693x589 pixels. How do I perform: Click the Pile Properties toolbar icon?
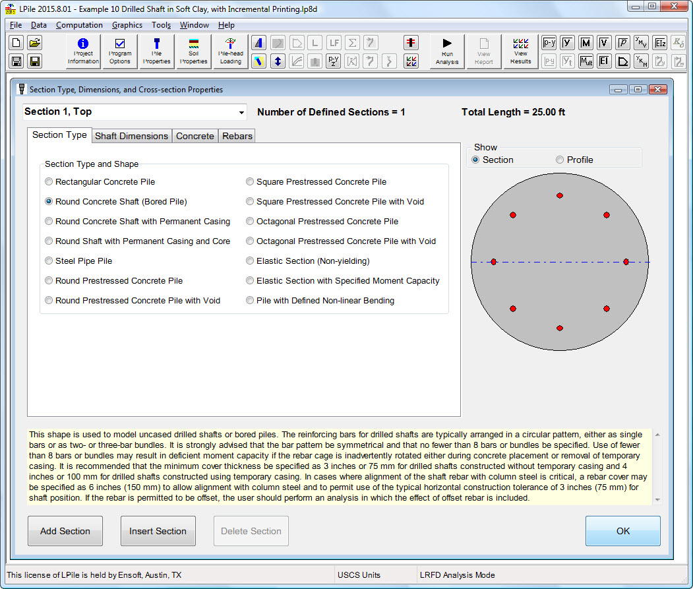pos(157,51)
